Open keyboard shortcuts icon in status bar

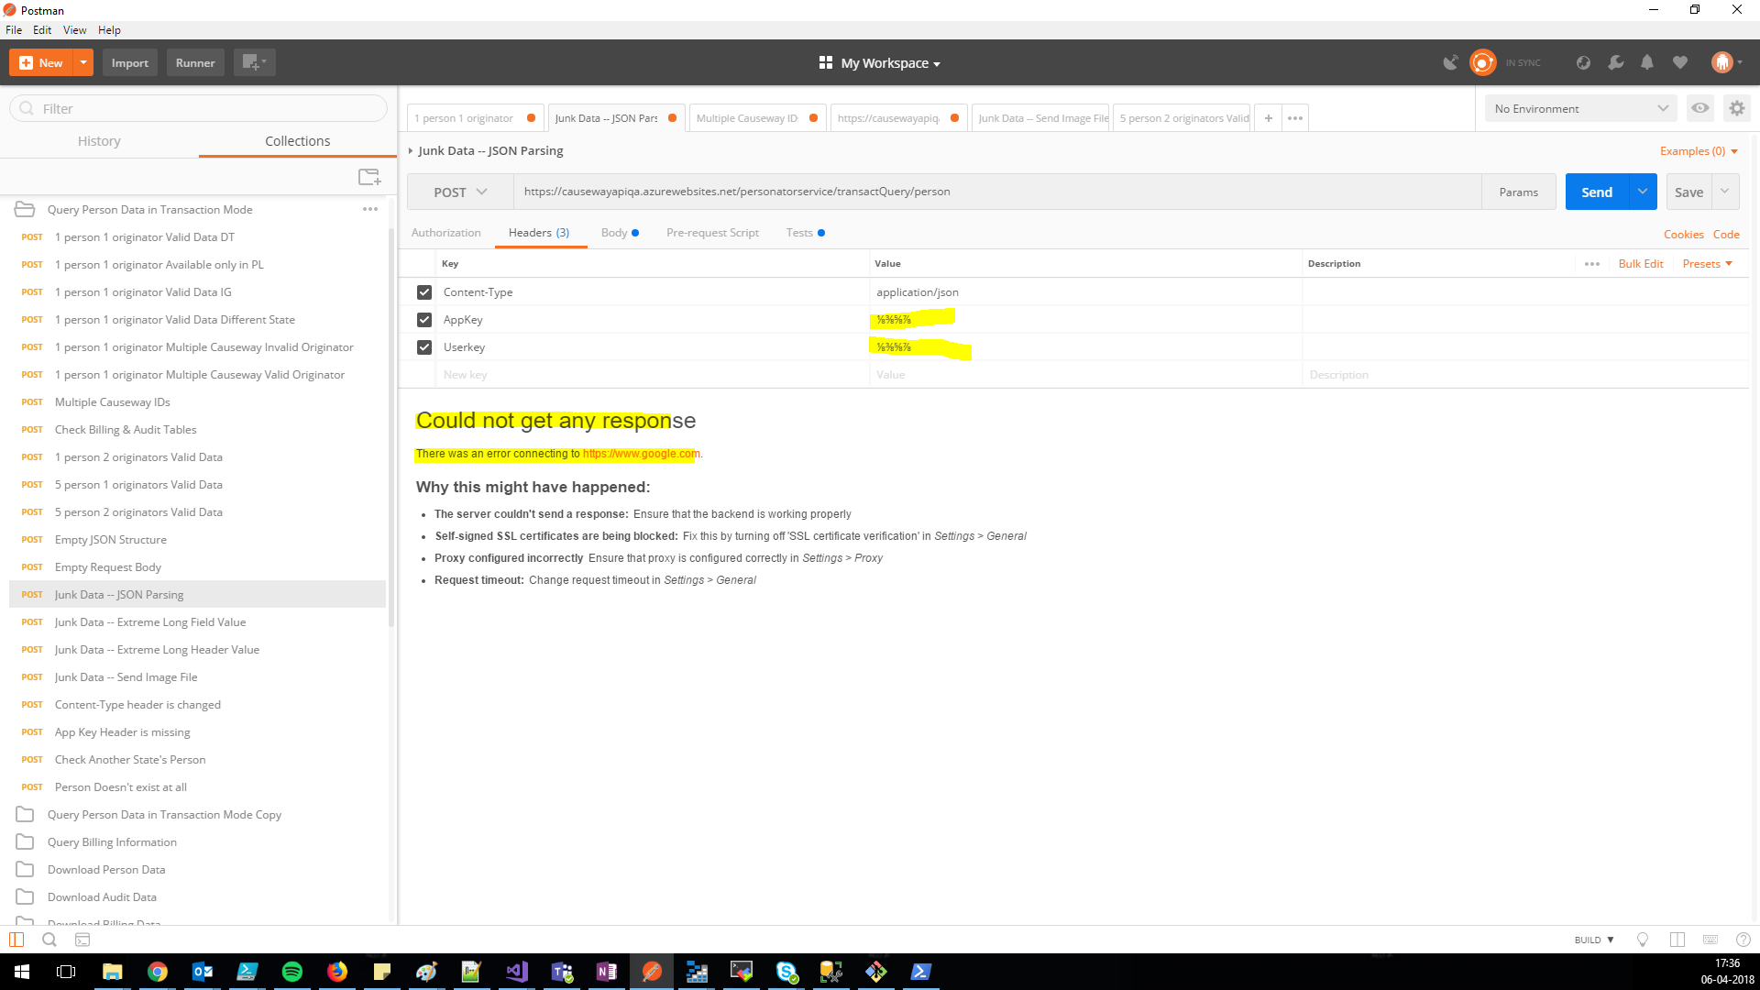coord(1710,940)
